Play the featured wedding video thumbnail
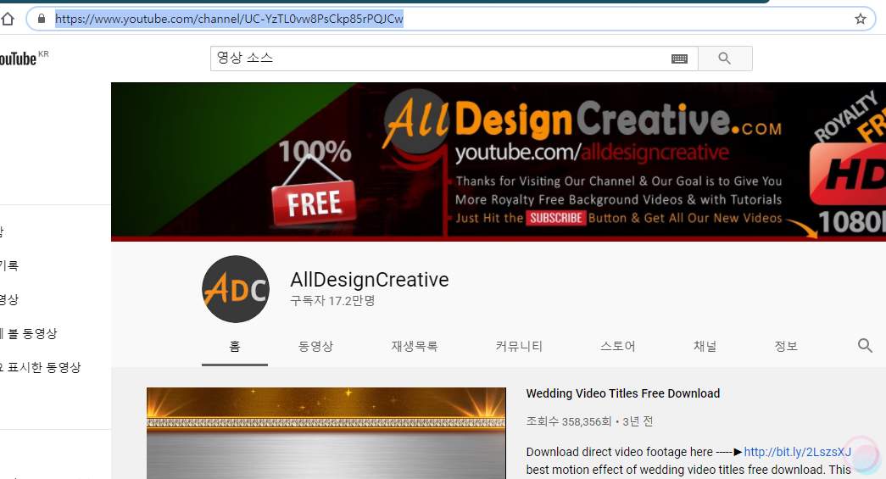 pos(326,433)
